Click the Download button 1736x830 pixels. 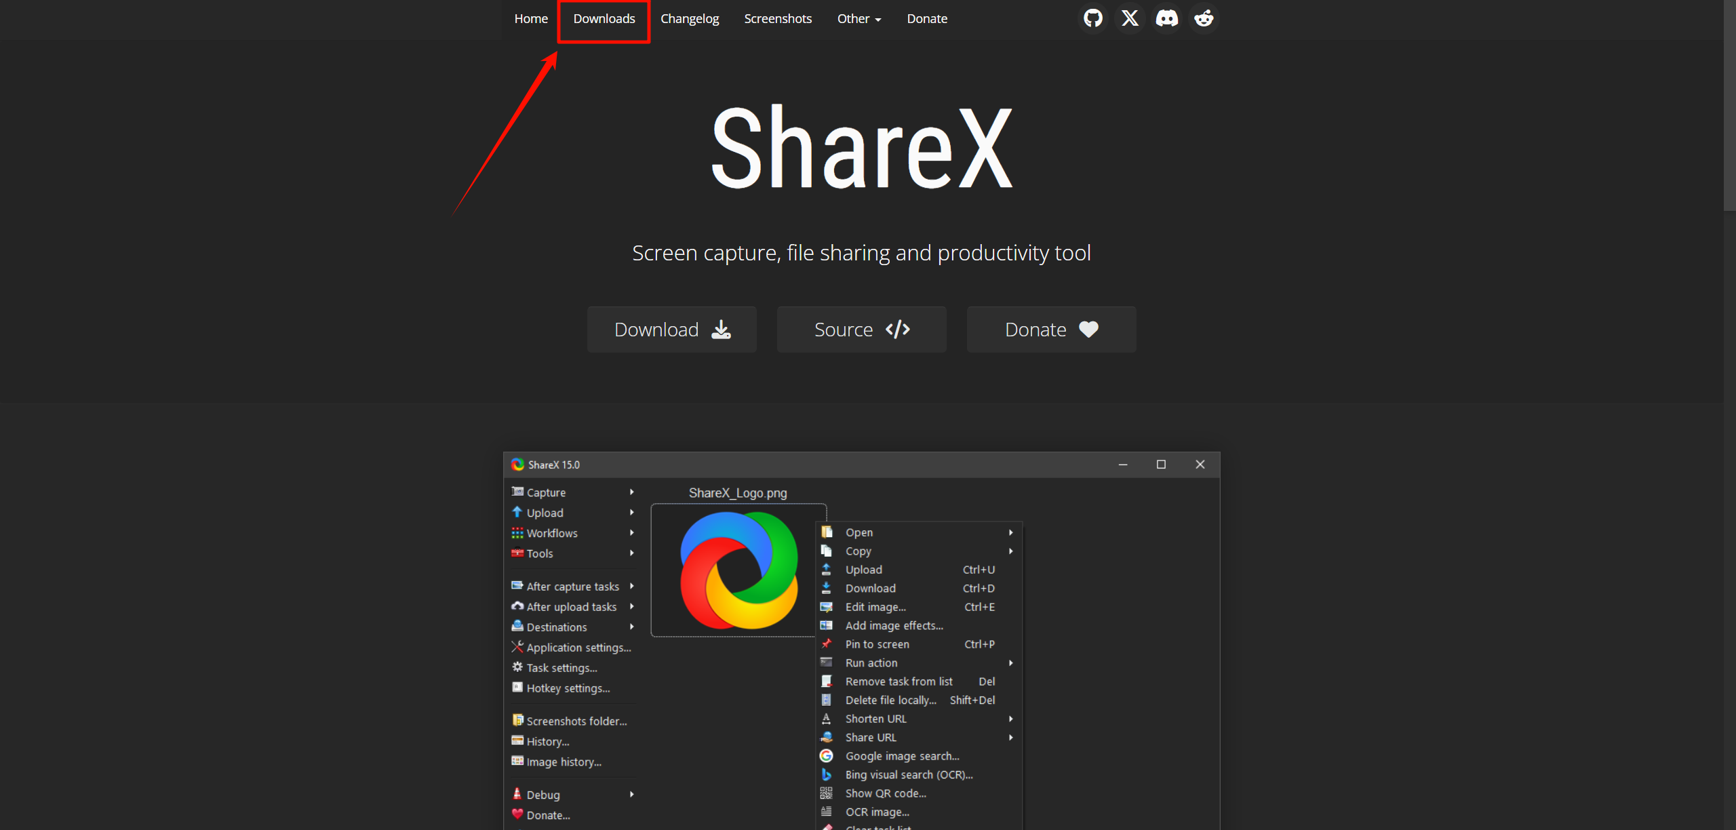tap(671, 329)
